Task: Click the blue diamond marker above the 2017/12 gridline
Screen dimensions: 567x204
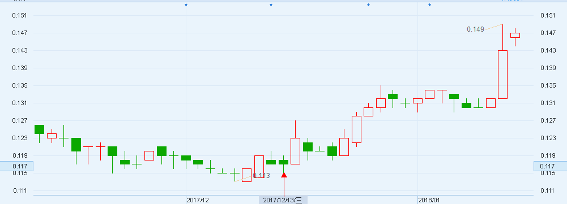Action: click(186, 5)
